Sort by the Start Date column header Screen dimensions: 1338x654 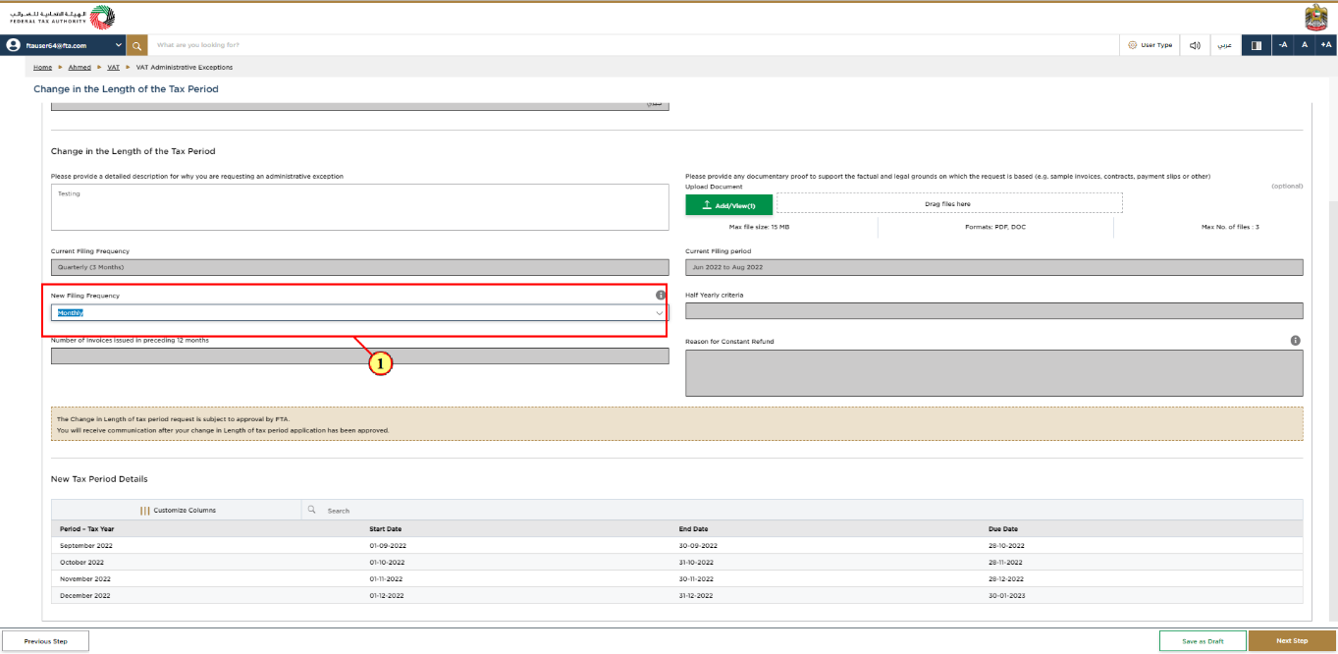point(386,528)
